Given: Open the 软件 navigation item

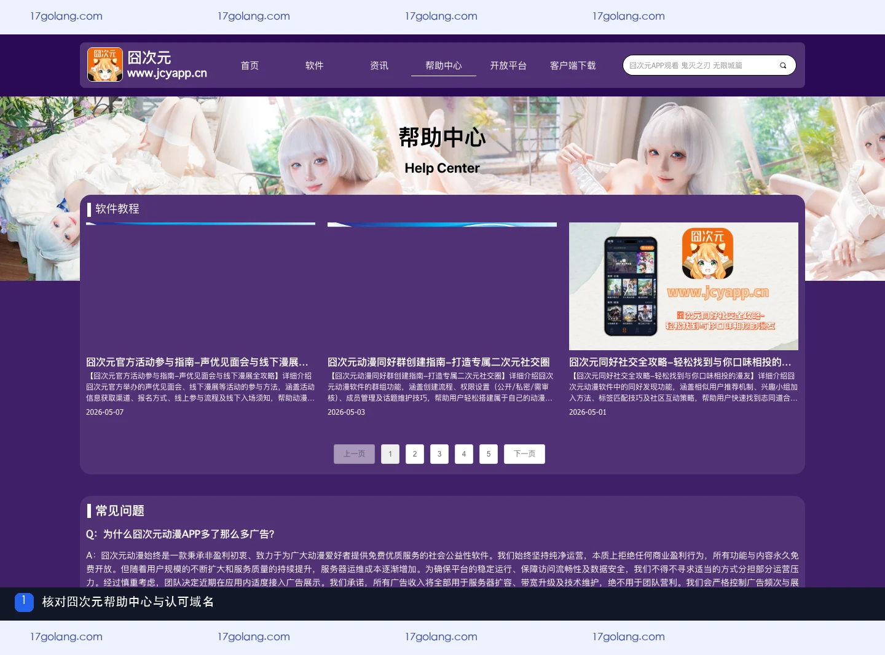Looking at the screenshot, I should coord(314,66).
